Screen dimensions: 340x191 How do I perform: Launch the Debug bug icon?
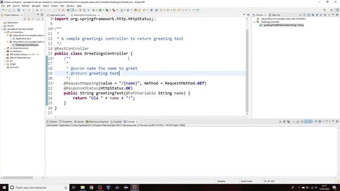[x=93, y=10]
